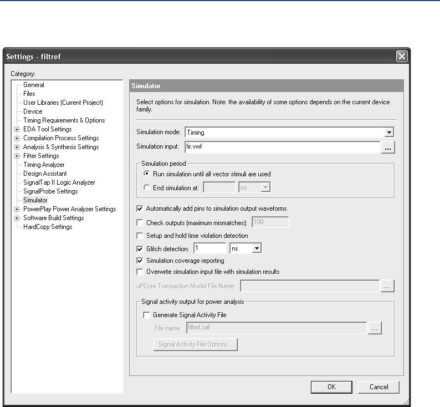Screen dimensions: 440x407
Task: Click the OK button
Action: (331, 387)
